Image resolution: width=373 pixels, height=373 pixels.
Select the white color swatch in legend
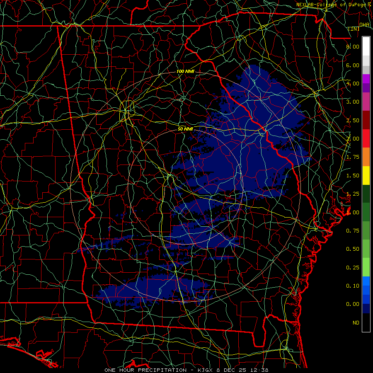(366, 46)
